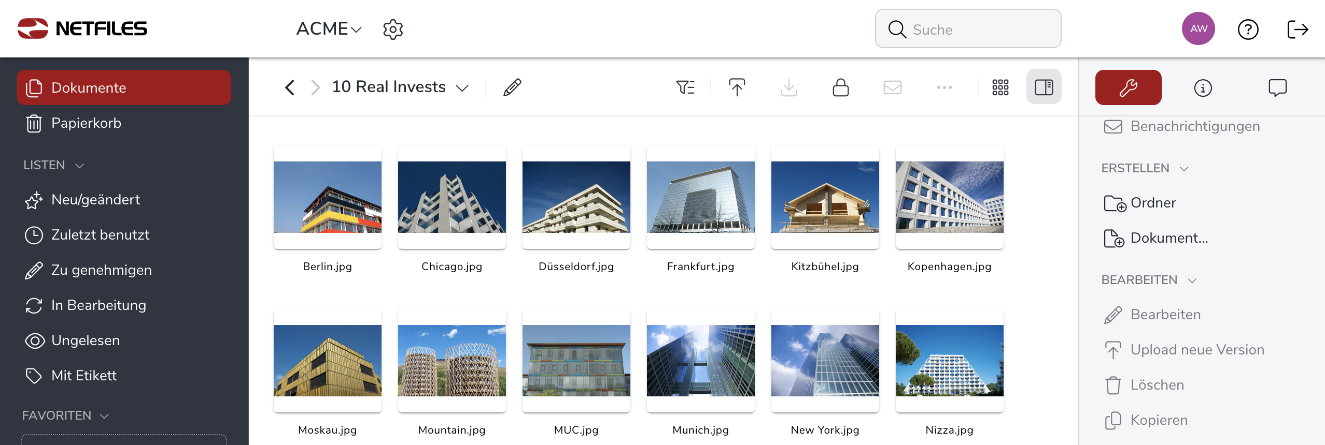Select the Düsseldorf.jpg thumbnail
Image resolution: width=1325 pixels, height=445 pixels.
(x=576, y=197)
